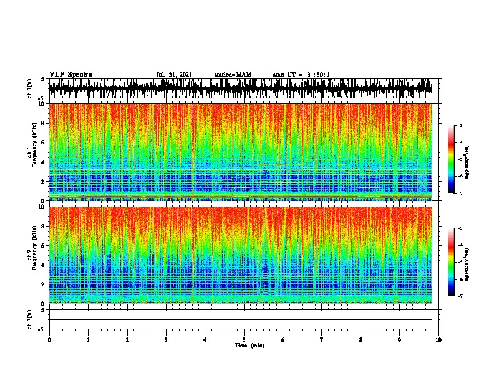
Task: Click the "ch.1(V)" axis label
Action: (x=30, y=88)
